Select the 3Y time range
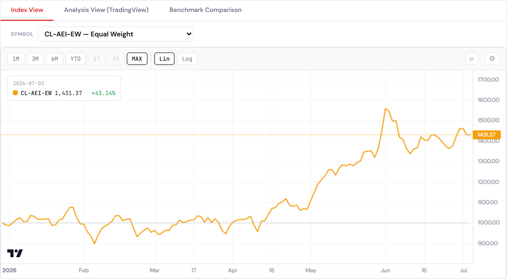507x279 pixels. tap(116, 59)
